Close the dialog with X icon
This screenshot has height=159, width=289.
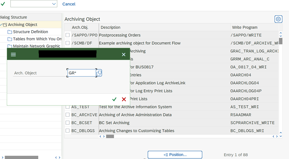[124, 55]
